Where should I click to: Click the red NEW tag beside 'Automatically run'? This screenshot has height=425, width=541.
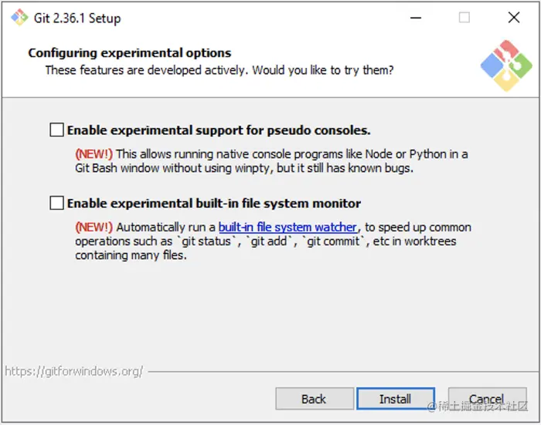click(94, 228)
